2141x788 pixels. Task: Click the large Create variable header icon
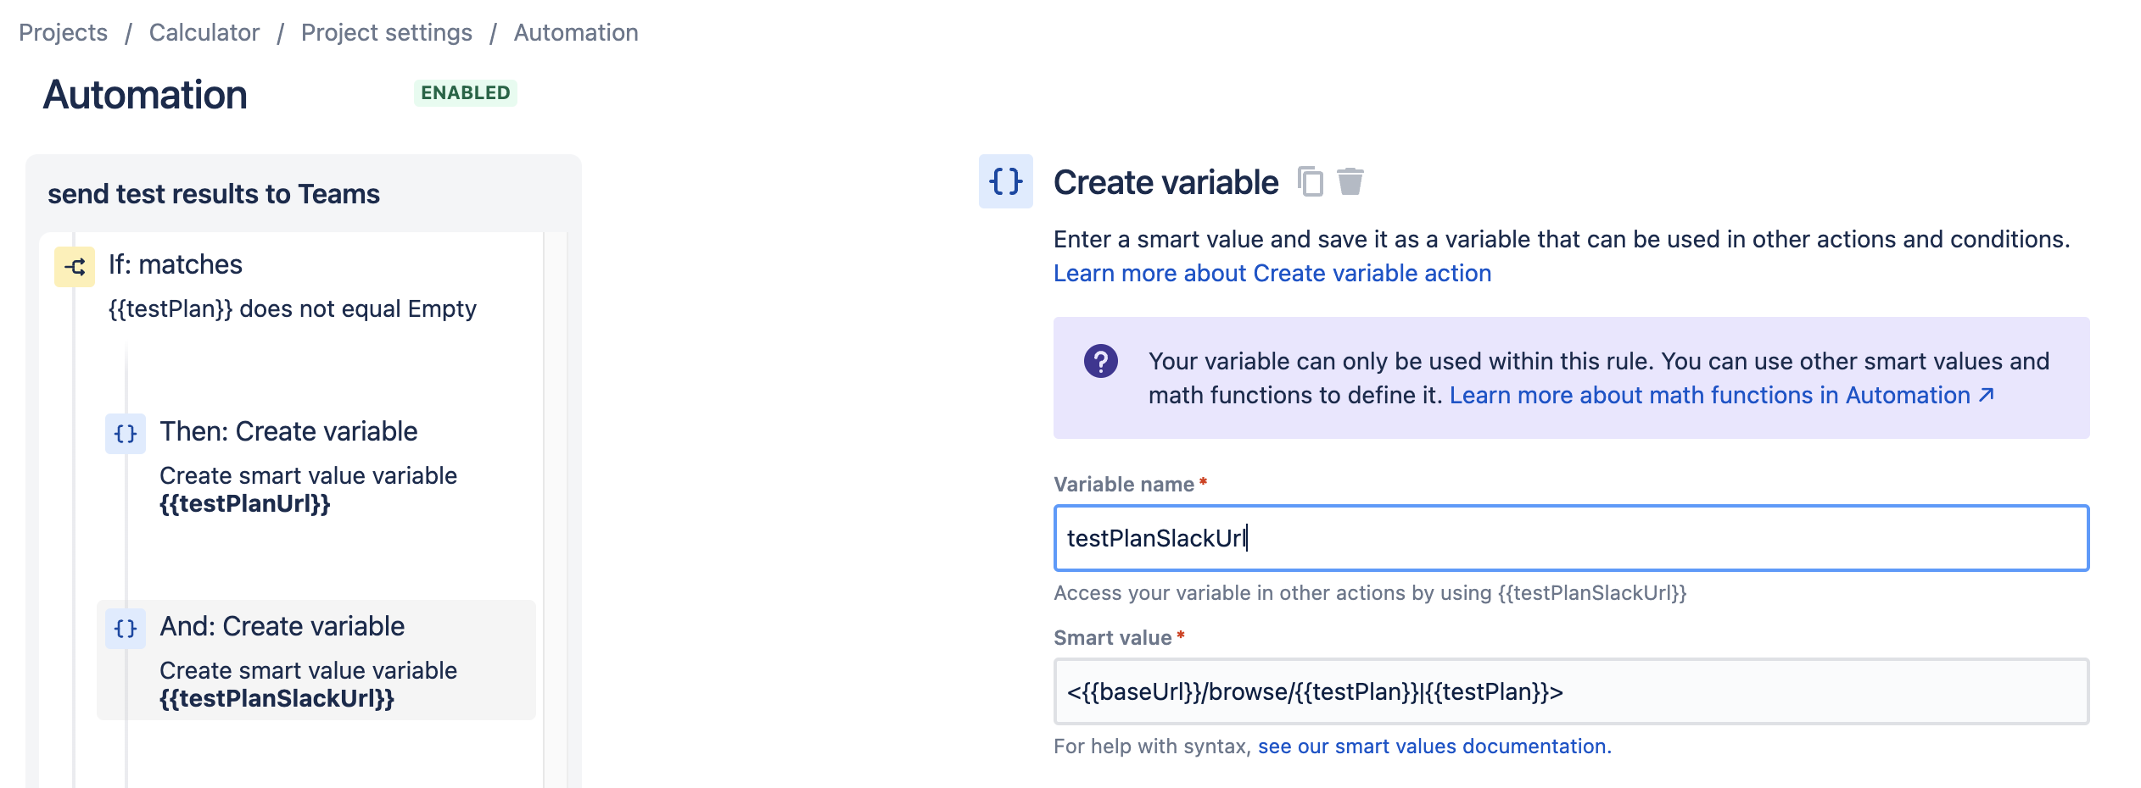point(1006,181)
